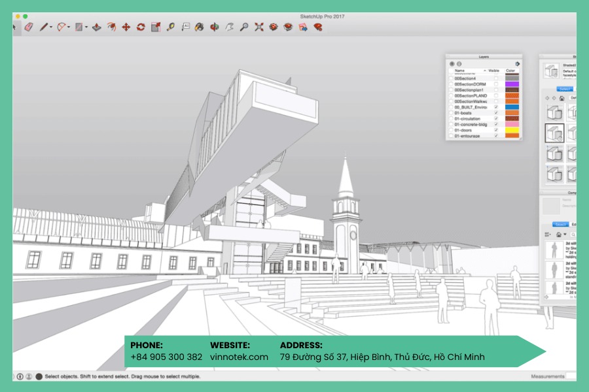Click the credits person status bar icon
Viewport: 589px width, 392px height.
coord(29,376)
